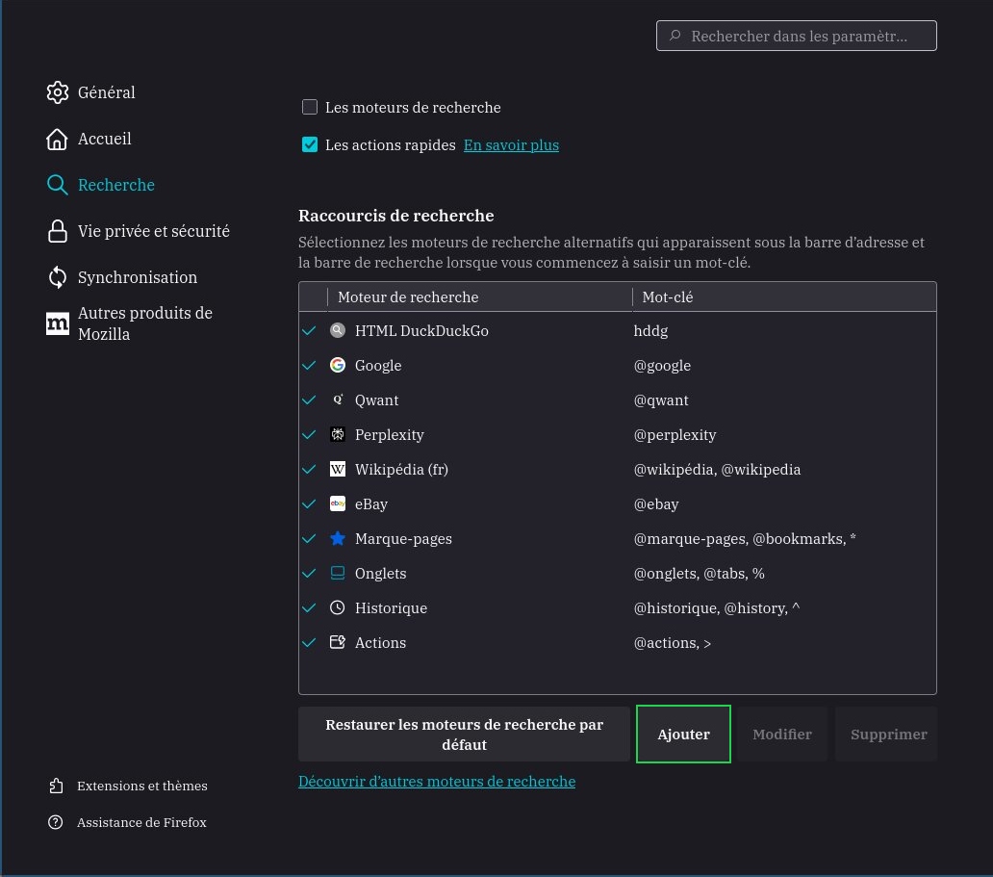Select the Qwant search engine icon
Viewport: 993px width, 877px height.
pos(338,400)
